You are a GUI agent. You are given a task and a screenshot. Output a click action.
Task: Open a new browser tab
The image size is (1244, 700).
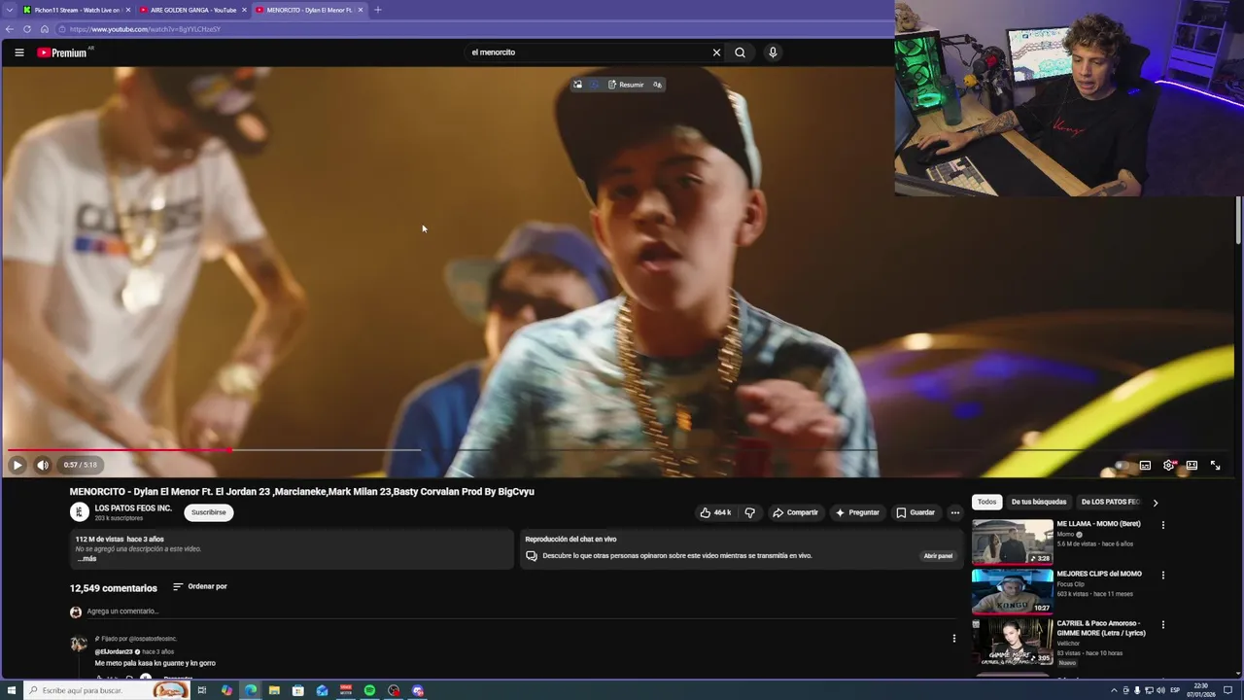click(378, 10)
